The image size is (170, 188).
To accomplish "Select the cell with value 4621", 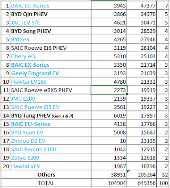I will (x=109, y=23).
